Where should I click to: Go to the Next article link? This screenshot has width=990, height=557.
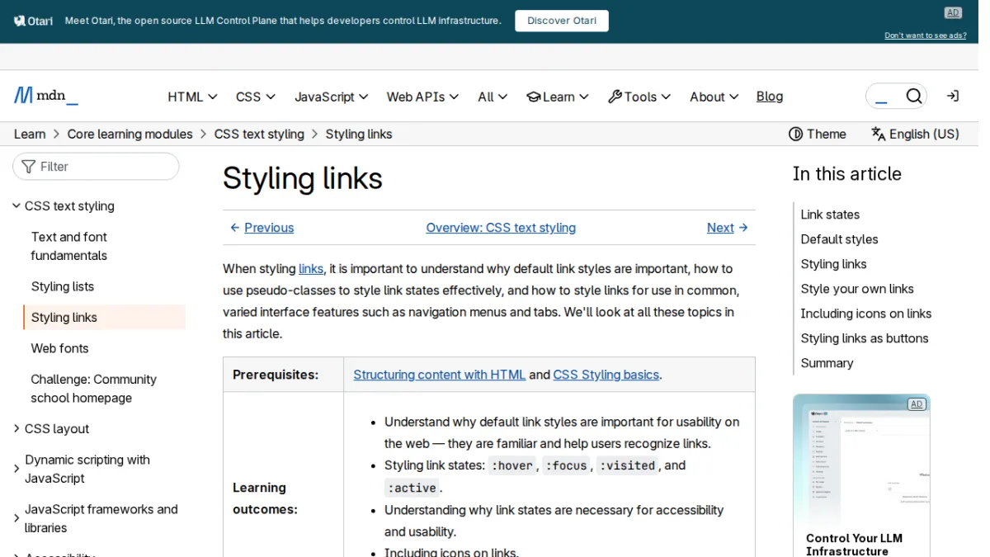pyautogui.click(x=728, y=228)
